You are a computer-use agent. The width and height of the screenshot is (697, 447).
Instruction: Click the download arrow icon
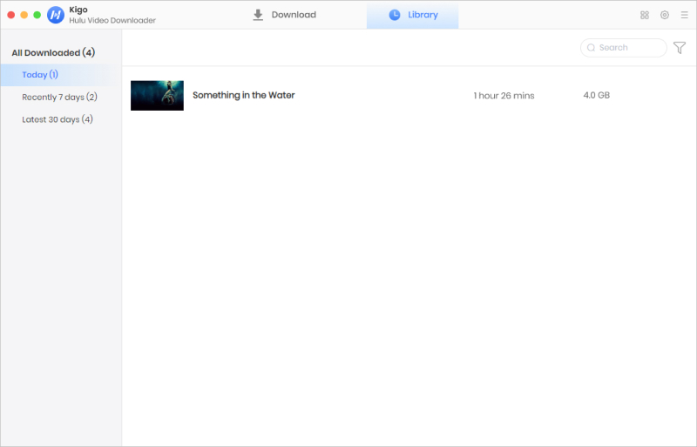coord(258,15)
